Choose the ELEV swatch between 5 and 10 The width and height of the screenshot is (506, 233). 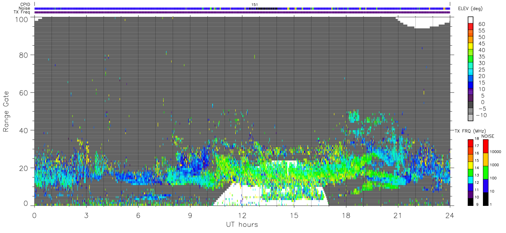(x=471, y=92)
